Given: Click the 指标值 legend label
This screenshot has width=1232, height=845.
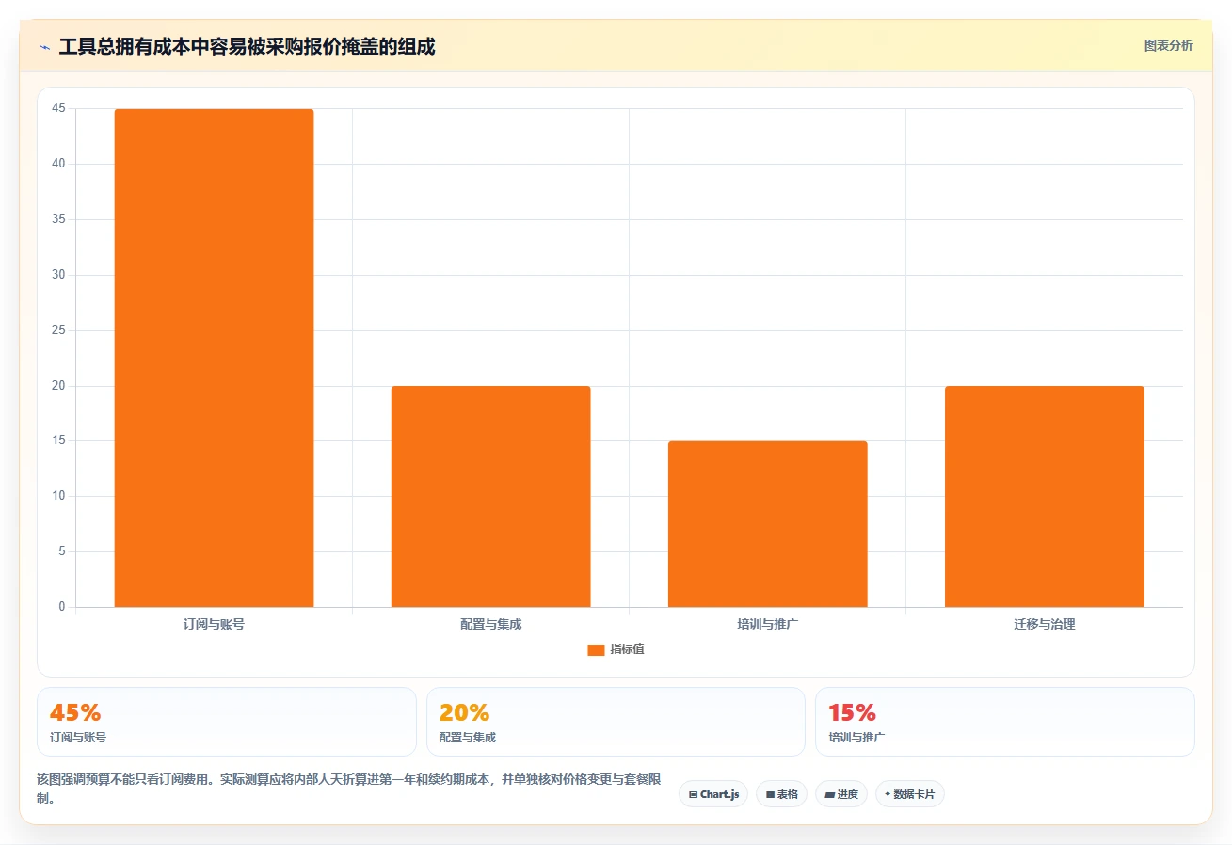Looking at the screenshot, I should pos(627,649).
